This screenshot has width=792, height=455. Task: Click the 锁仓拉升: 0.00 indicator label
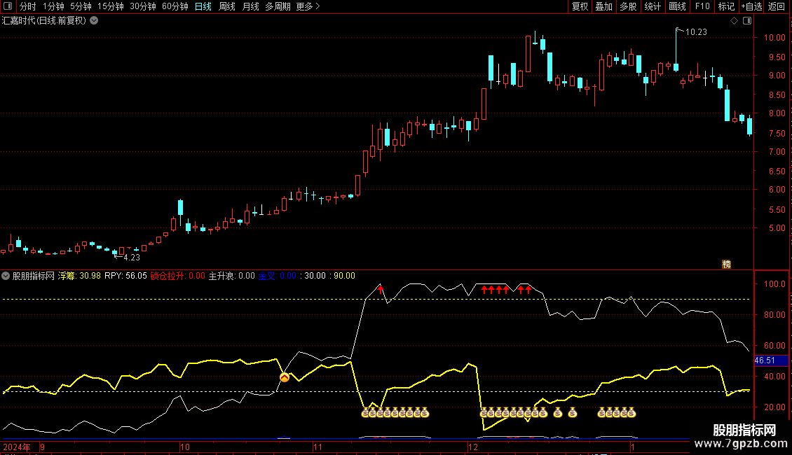[178, 276]
